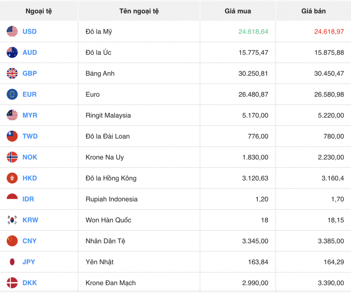Click the NOK Norwegian flag icon
This screenshot has width=351, height=293.
click(12, 157)
